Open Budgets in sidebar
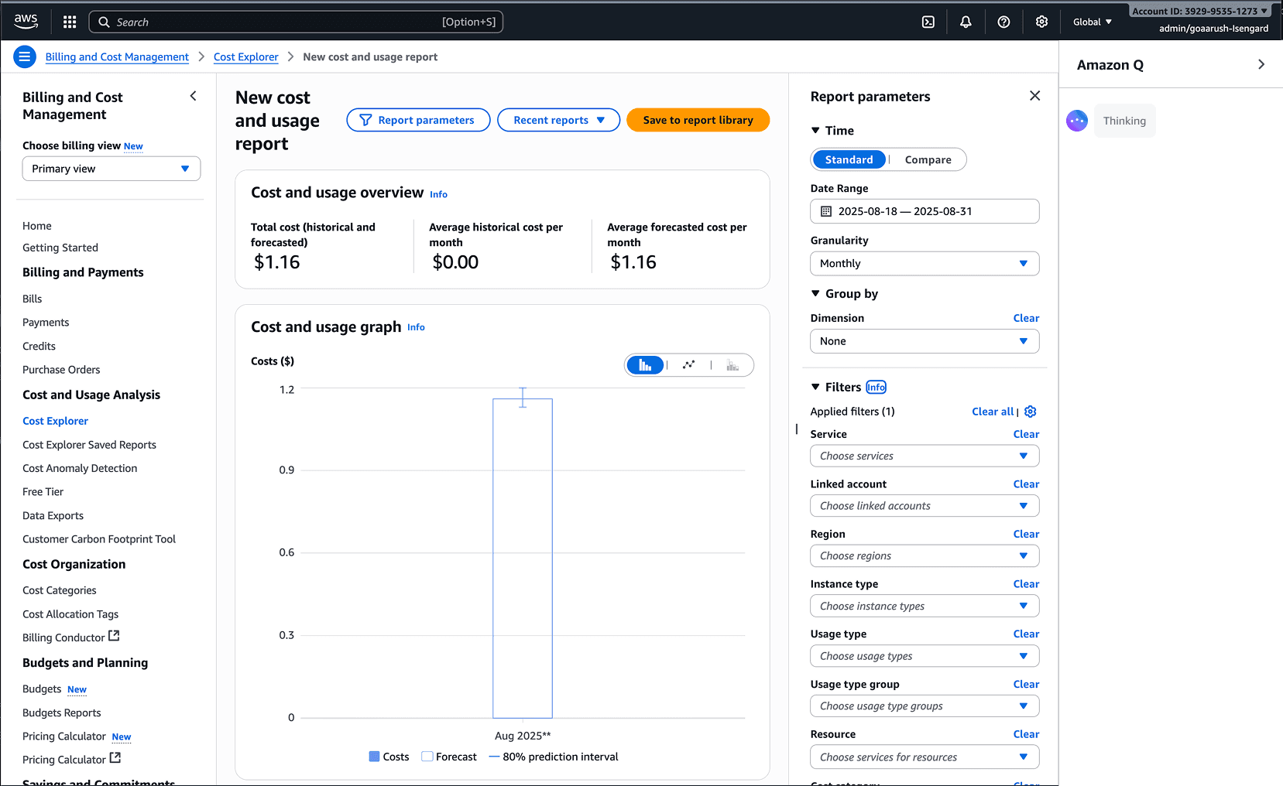The height and width of the screenshot is (786, 1283). coord(42,689)
